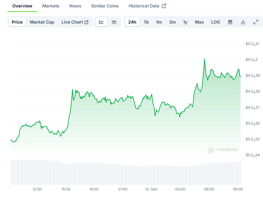Select the 7d time range

pos(146,22)
